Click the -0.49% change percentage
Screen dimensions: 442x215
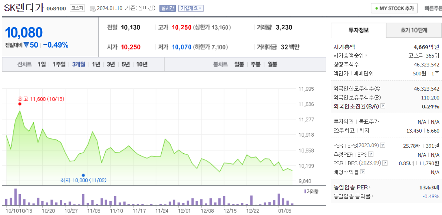click(x=56, y=45)
